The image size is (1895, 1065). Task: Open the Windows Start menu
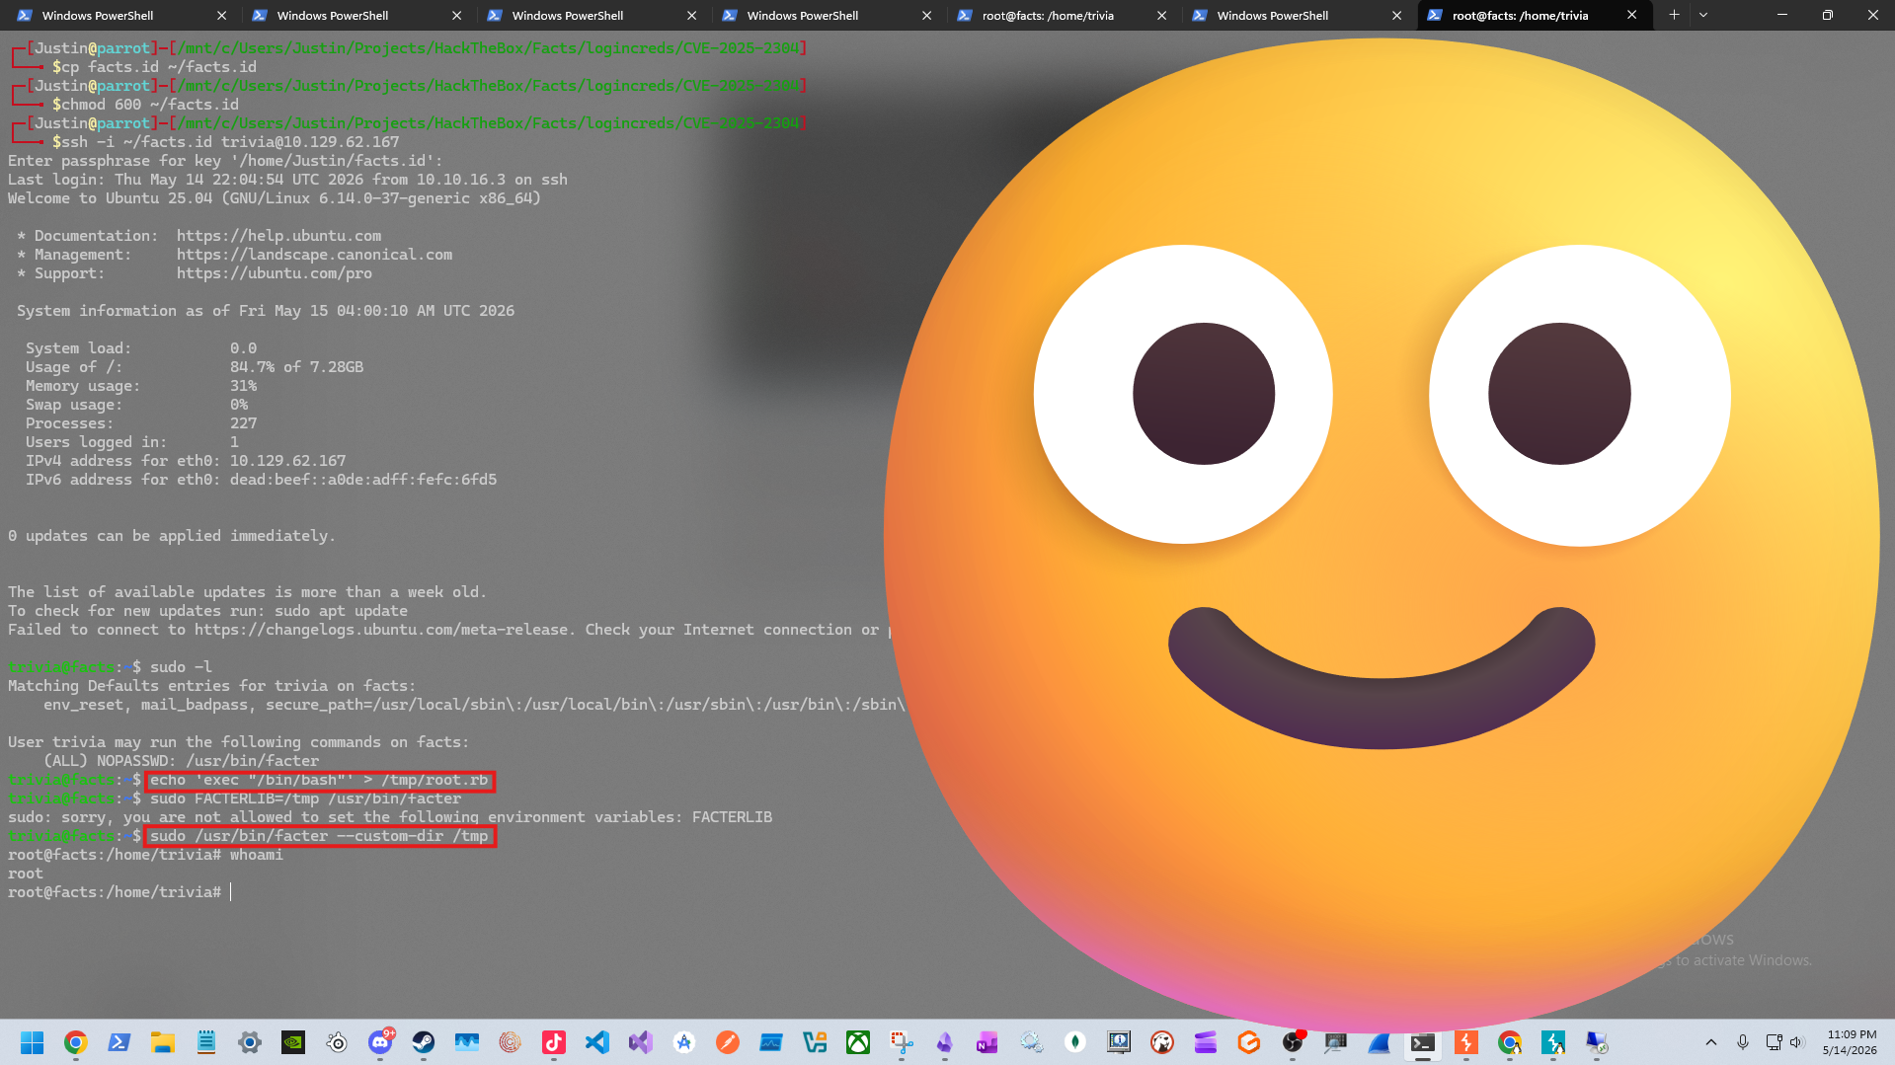(33, 1042)
